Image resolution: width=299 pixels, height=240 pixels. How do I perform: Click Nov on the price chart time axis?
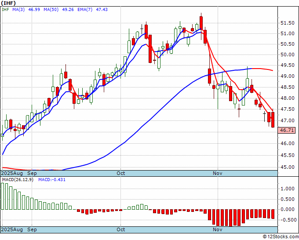pos(217,173)
